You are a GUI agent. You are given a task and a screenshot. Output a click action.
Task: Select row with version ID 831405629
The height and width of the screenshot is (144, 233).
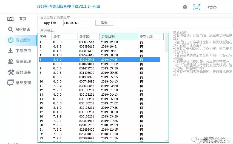tap(100, 73)
